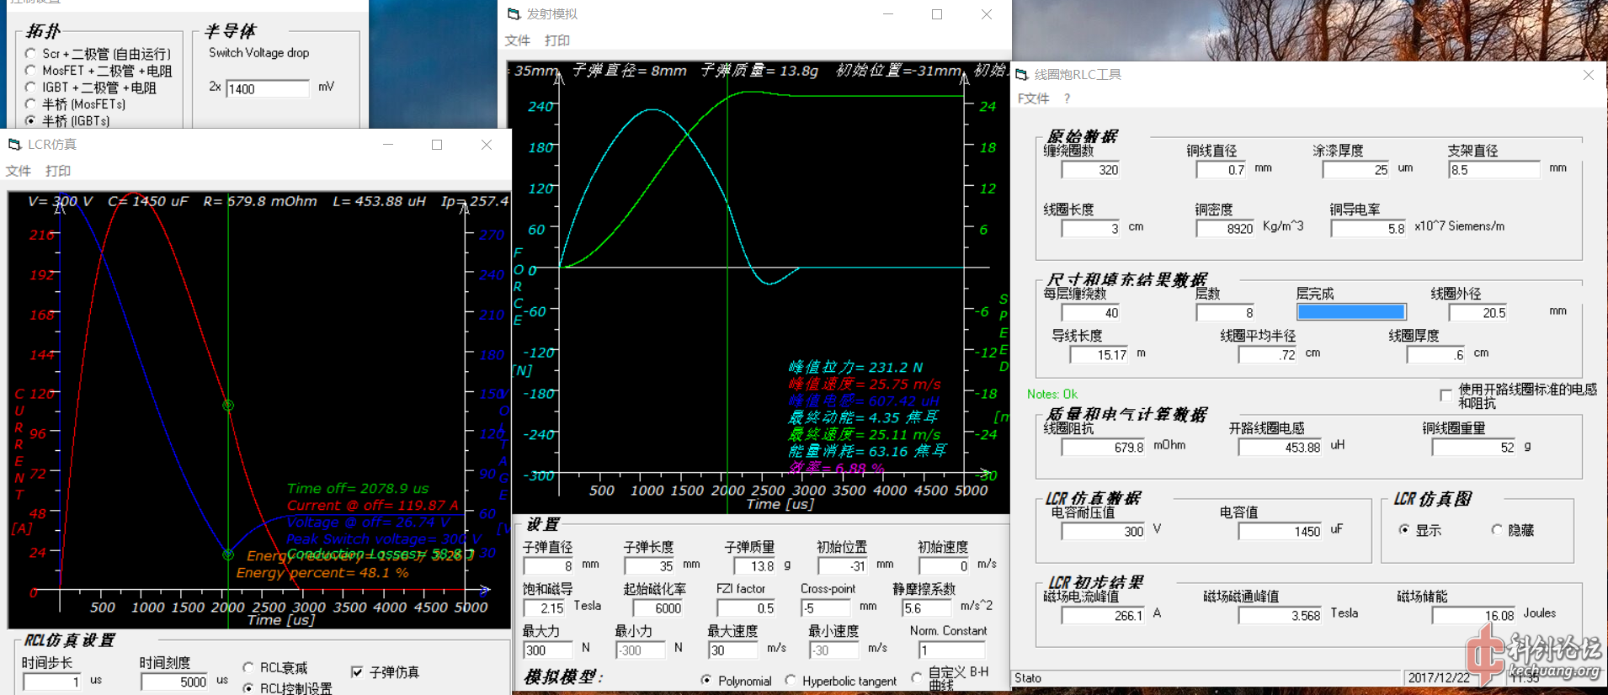Click the 层完成 progress bar
This screenshot has height=695, width=1608.
[x=1351, y=312]
